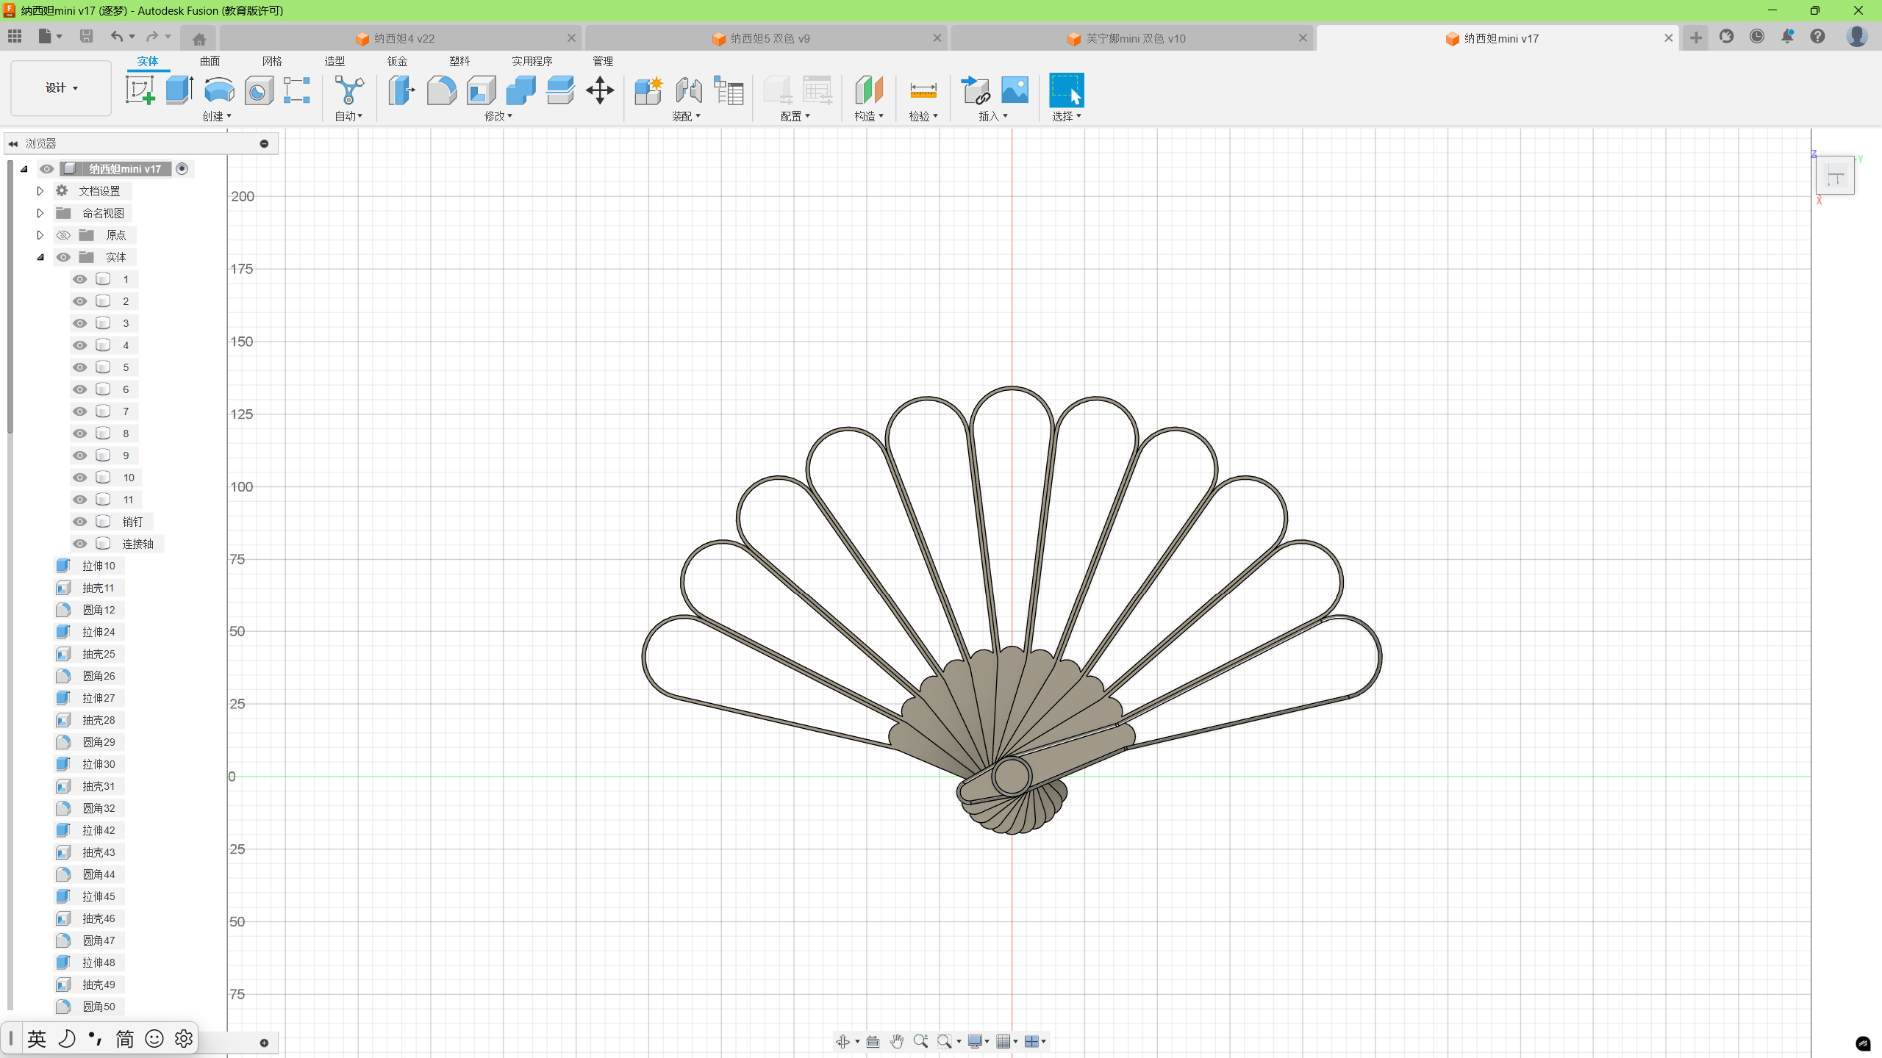The width and height of the screenshot is (1882, 1058).
Task: Open the 创建 dropdown menu
Action: pos(217,116)
